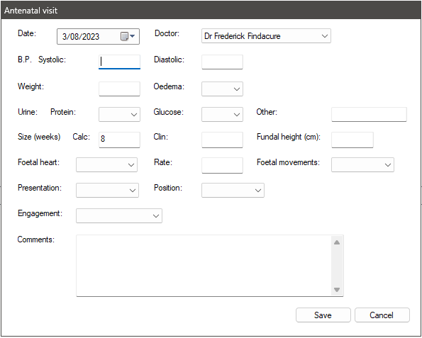This screenshot has height=338, width=422.
Task: Expand the Urine Protein dropdown
Action: (119, 114)
